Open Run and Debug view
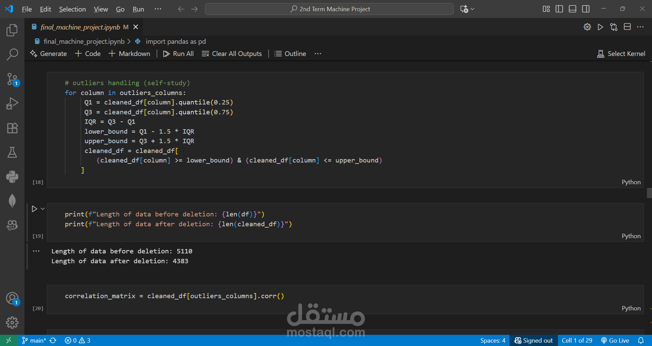 click(12, 103)
